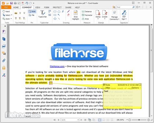Open the Bookmarks panel in sidebar
Screen dimensions: 154x123
[4, 32]
